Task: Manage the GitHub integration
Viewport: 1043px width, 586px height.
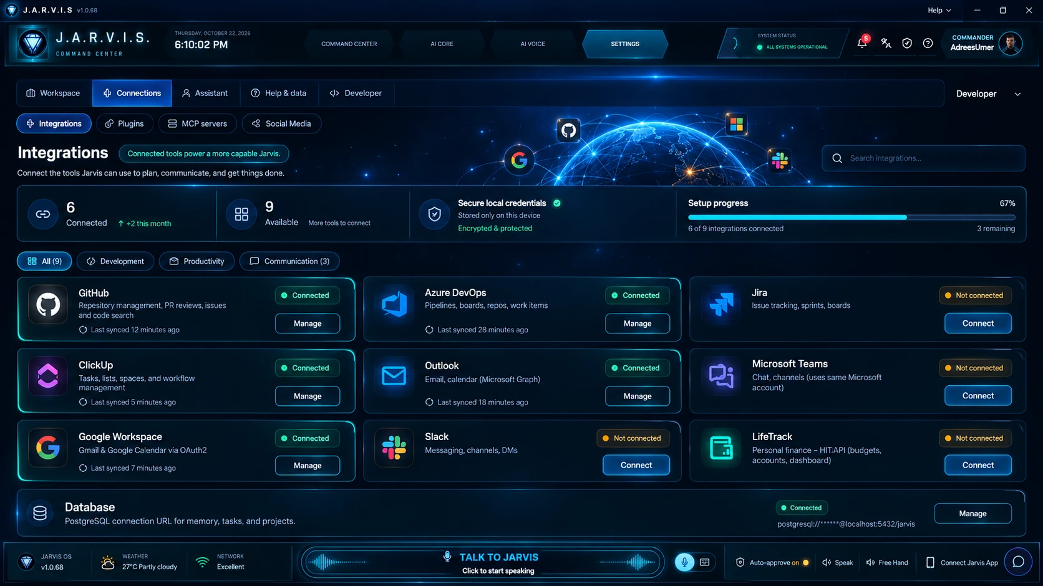Action: [x=308, y=324]
